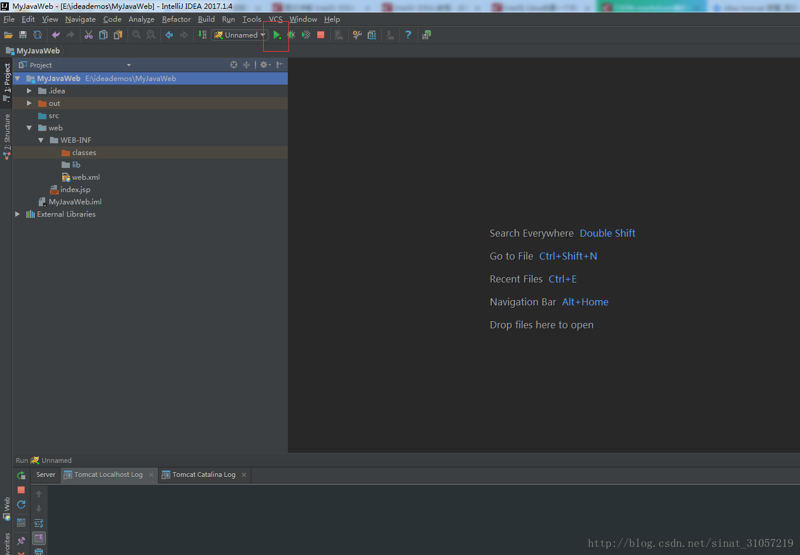Toggle the Web tool window side tab
The image size is (800, 555).
tap(6, 509)
